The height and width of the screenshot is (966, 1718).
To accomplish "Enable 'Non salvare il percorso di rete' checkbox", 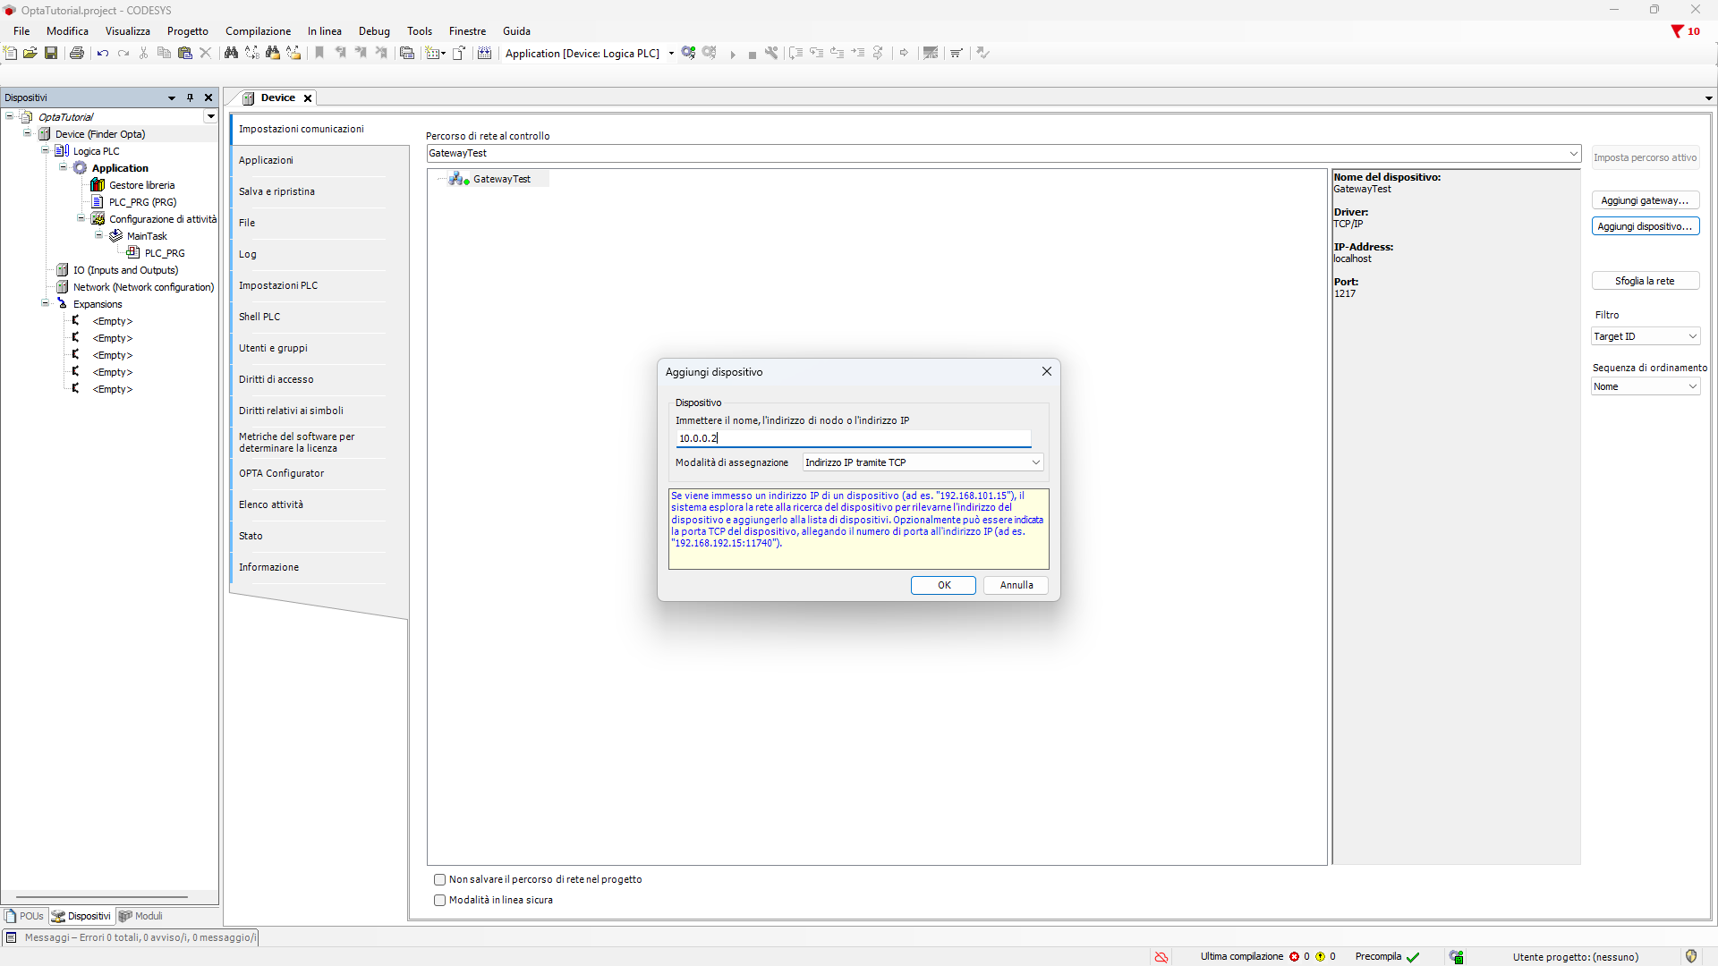I will click(x=439, y=879).
